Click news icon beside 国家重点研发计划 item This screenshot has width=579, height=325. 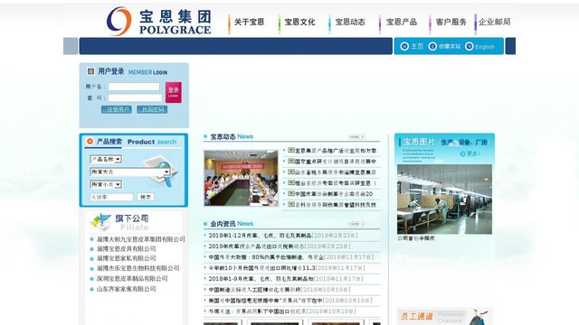[291, 161]
